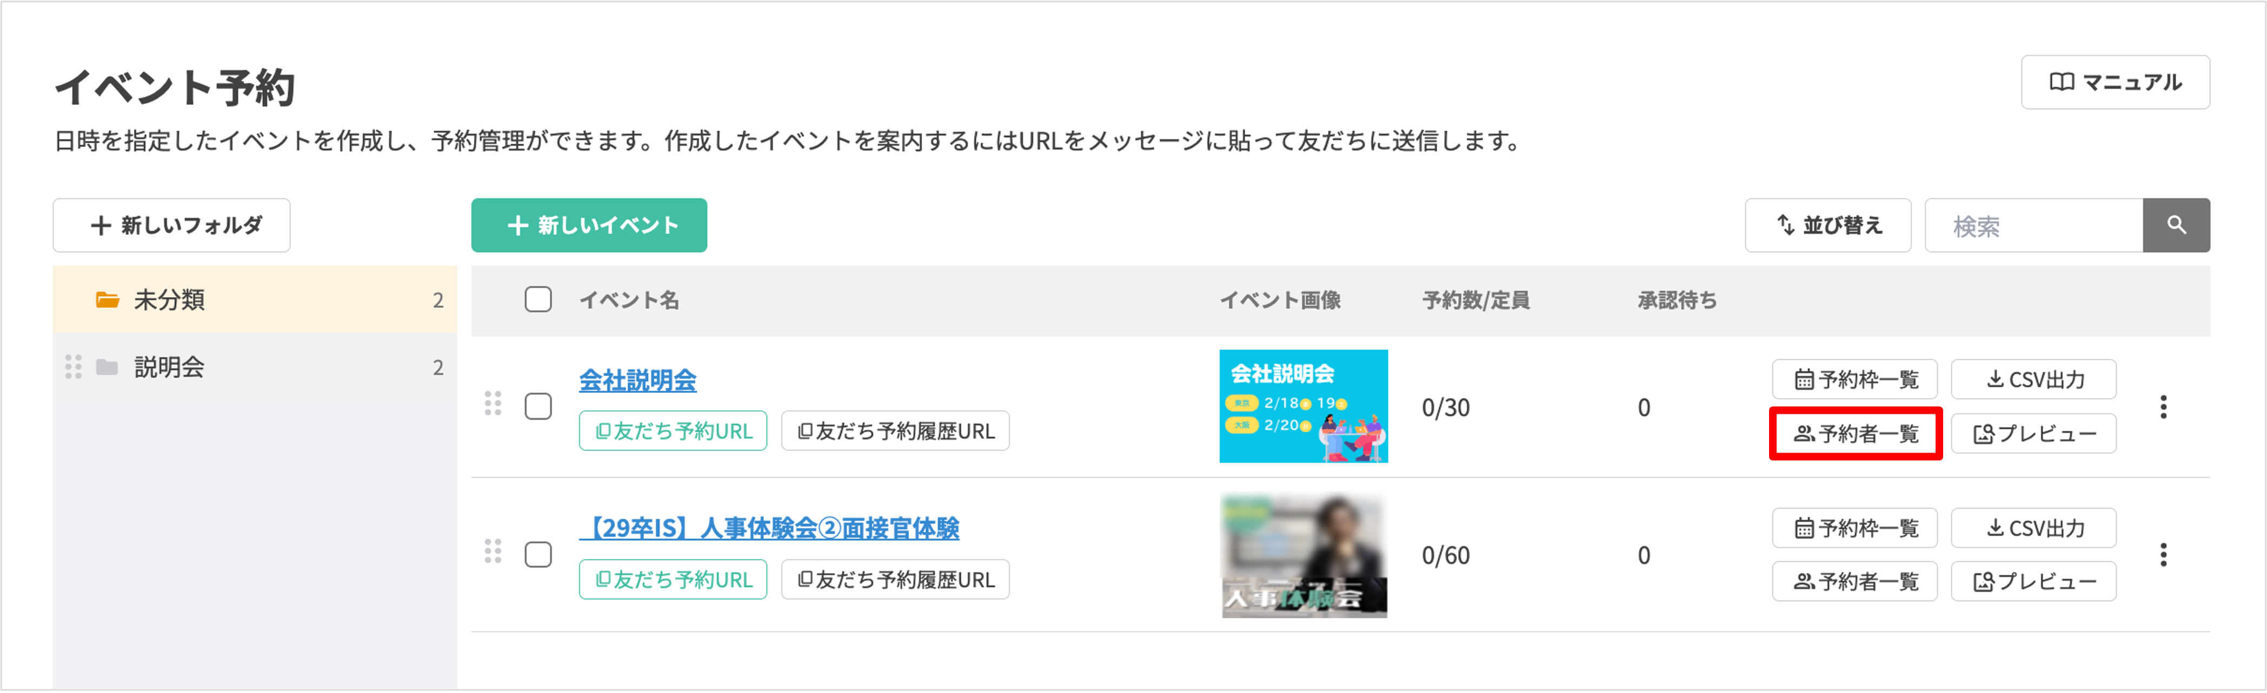Open the マニュアル book button

click(2115, 83)
